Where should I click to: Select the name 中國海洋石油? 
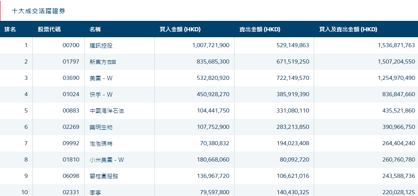click(107, 111)
